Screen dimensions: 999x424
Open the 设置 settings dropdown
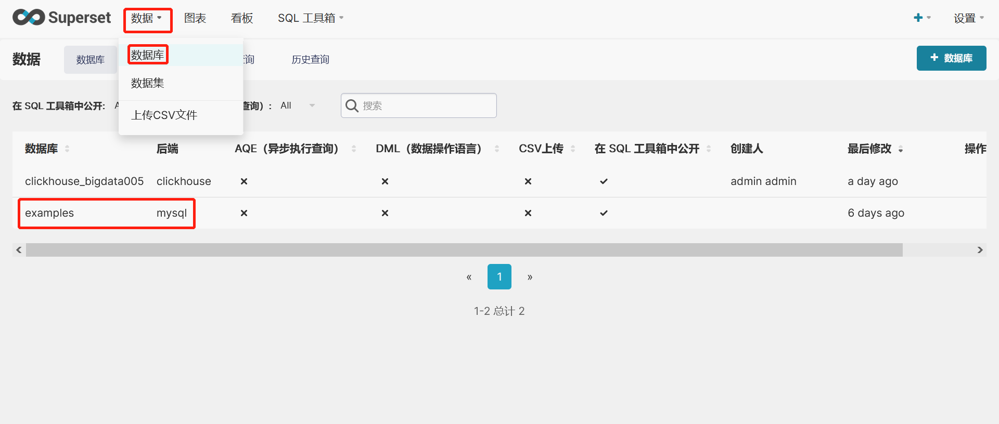968,18
